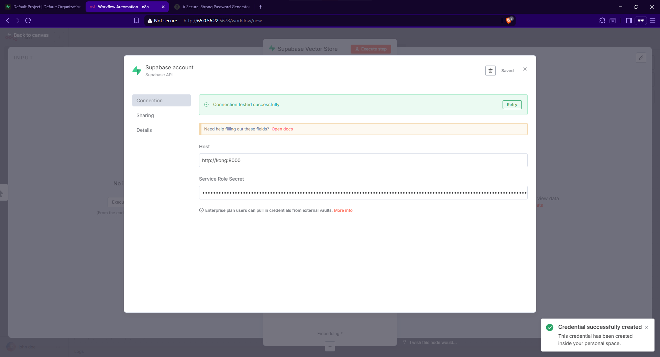Click the Supabase logo in dialog header
This screenshot has height=357, width=660.
click(137, 71)
